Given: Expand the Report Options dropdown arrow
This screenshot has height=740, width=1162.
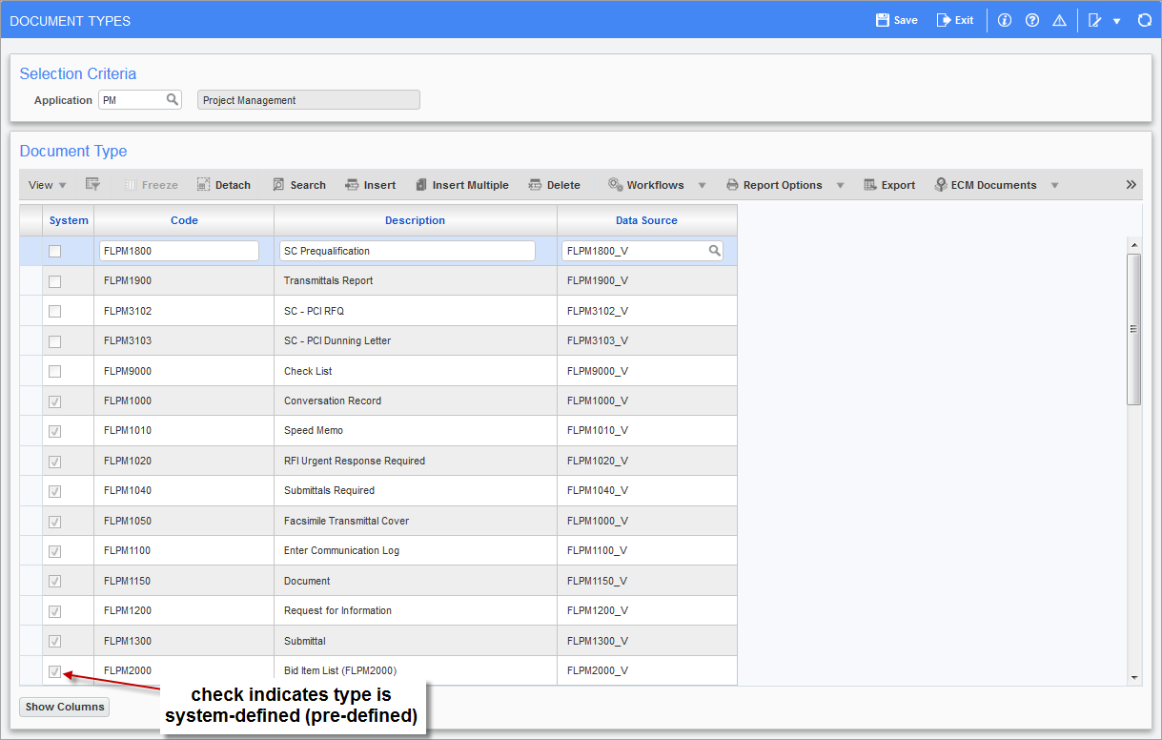Looking at the screenshot, I should [x=840, y=185].
